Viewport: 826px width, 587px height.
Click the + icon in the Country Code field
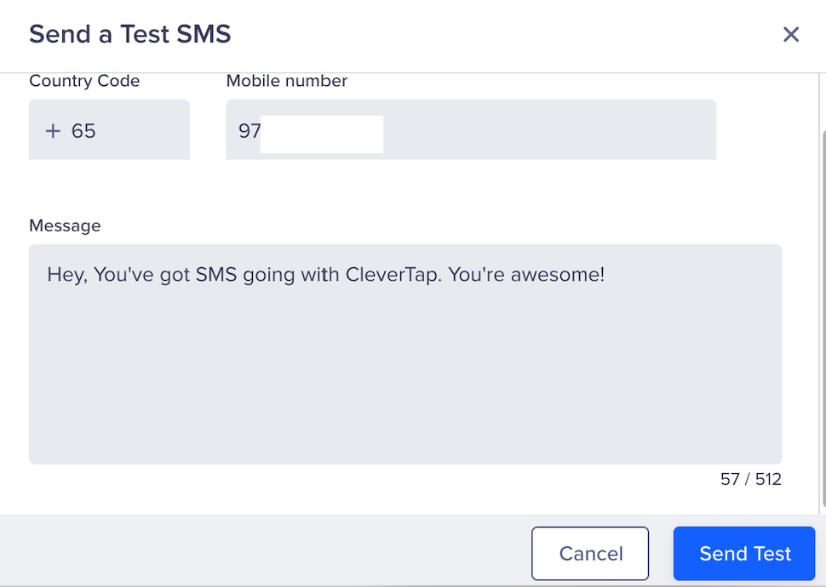click(52, 129)
